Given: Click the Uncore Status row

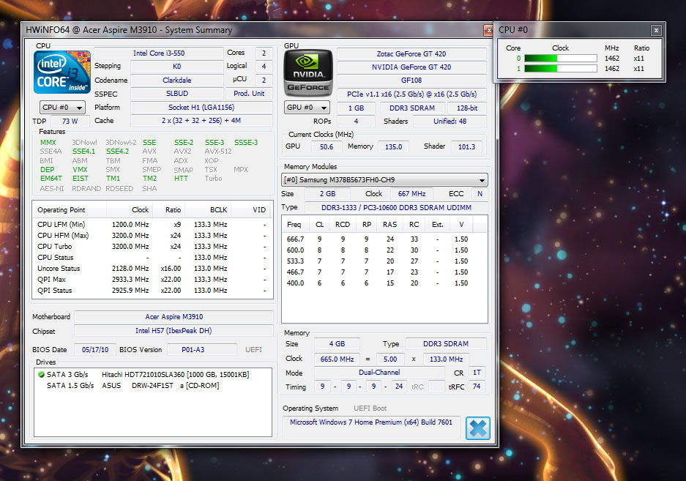Looking at the screenshot, I should [152, 268].
